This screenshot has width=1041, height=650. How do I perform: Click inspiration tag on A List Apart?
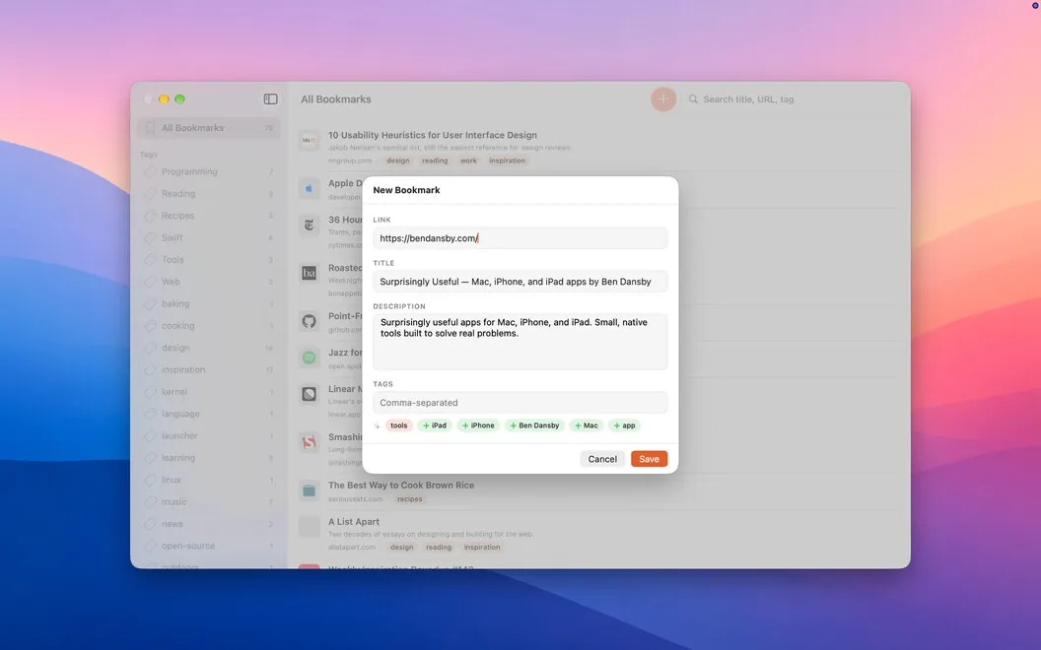pos(482,548)
